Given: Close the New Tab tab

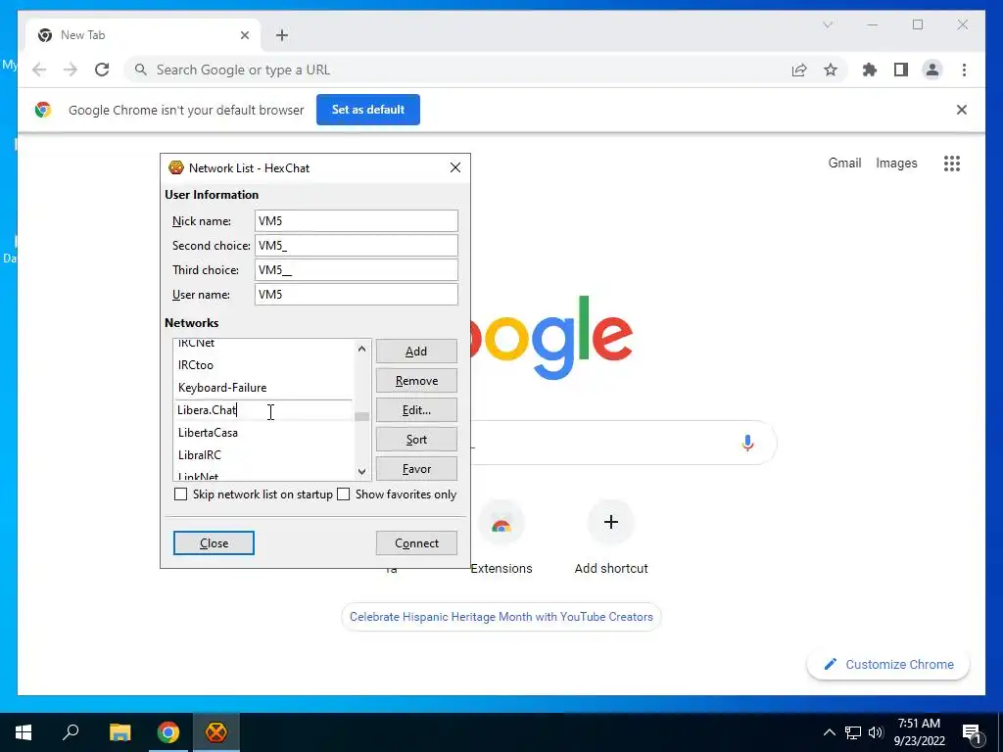Looking at the screenshot, I should (x=244, y=35).
